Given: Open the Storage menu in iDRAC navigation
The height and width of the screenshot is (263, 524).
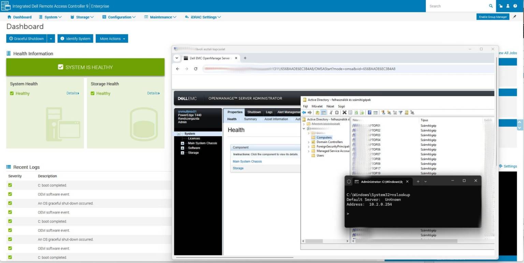Looking at the screenshot, I should point(82,17).
